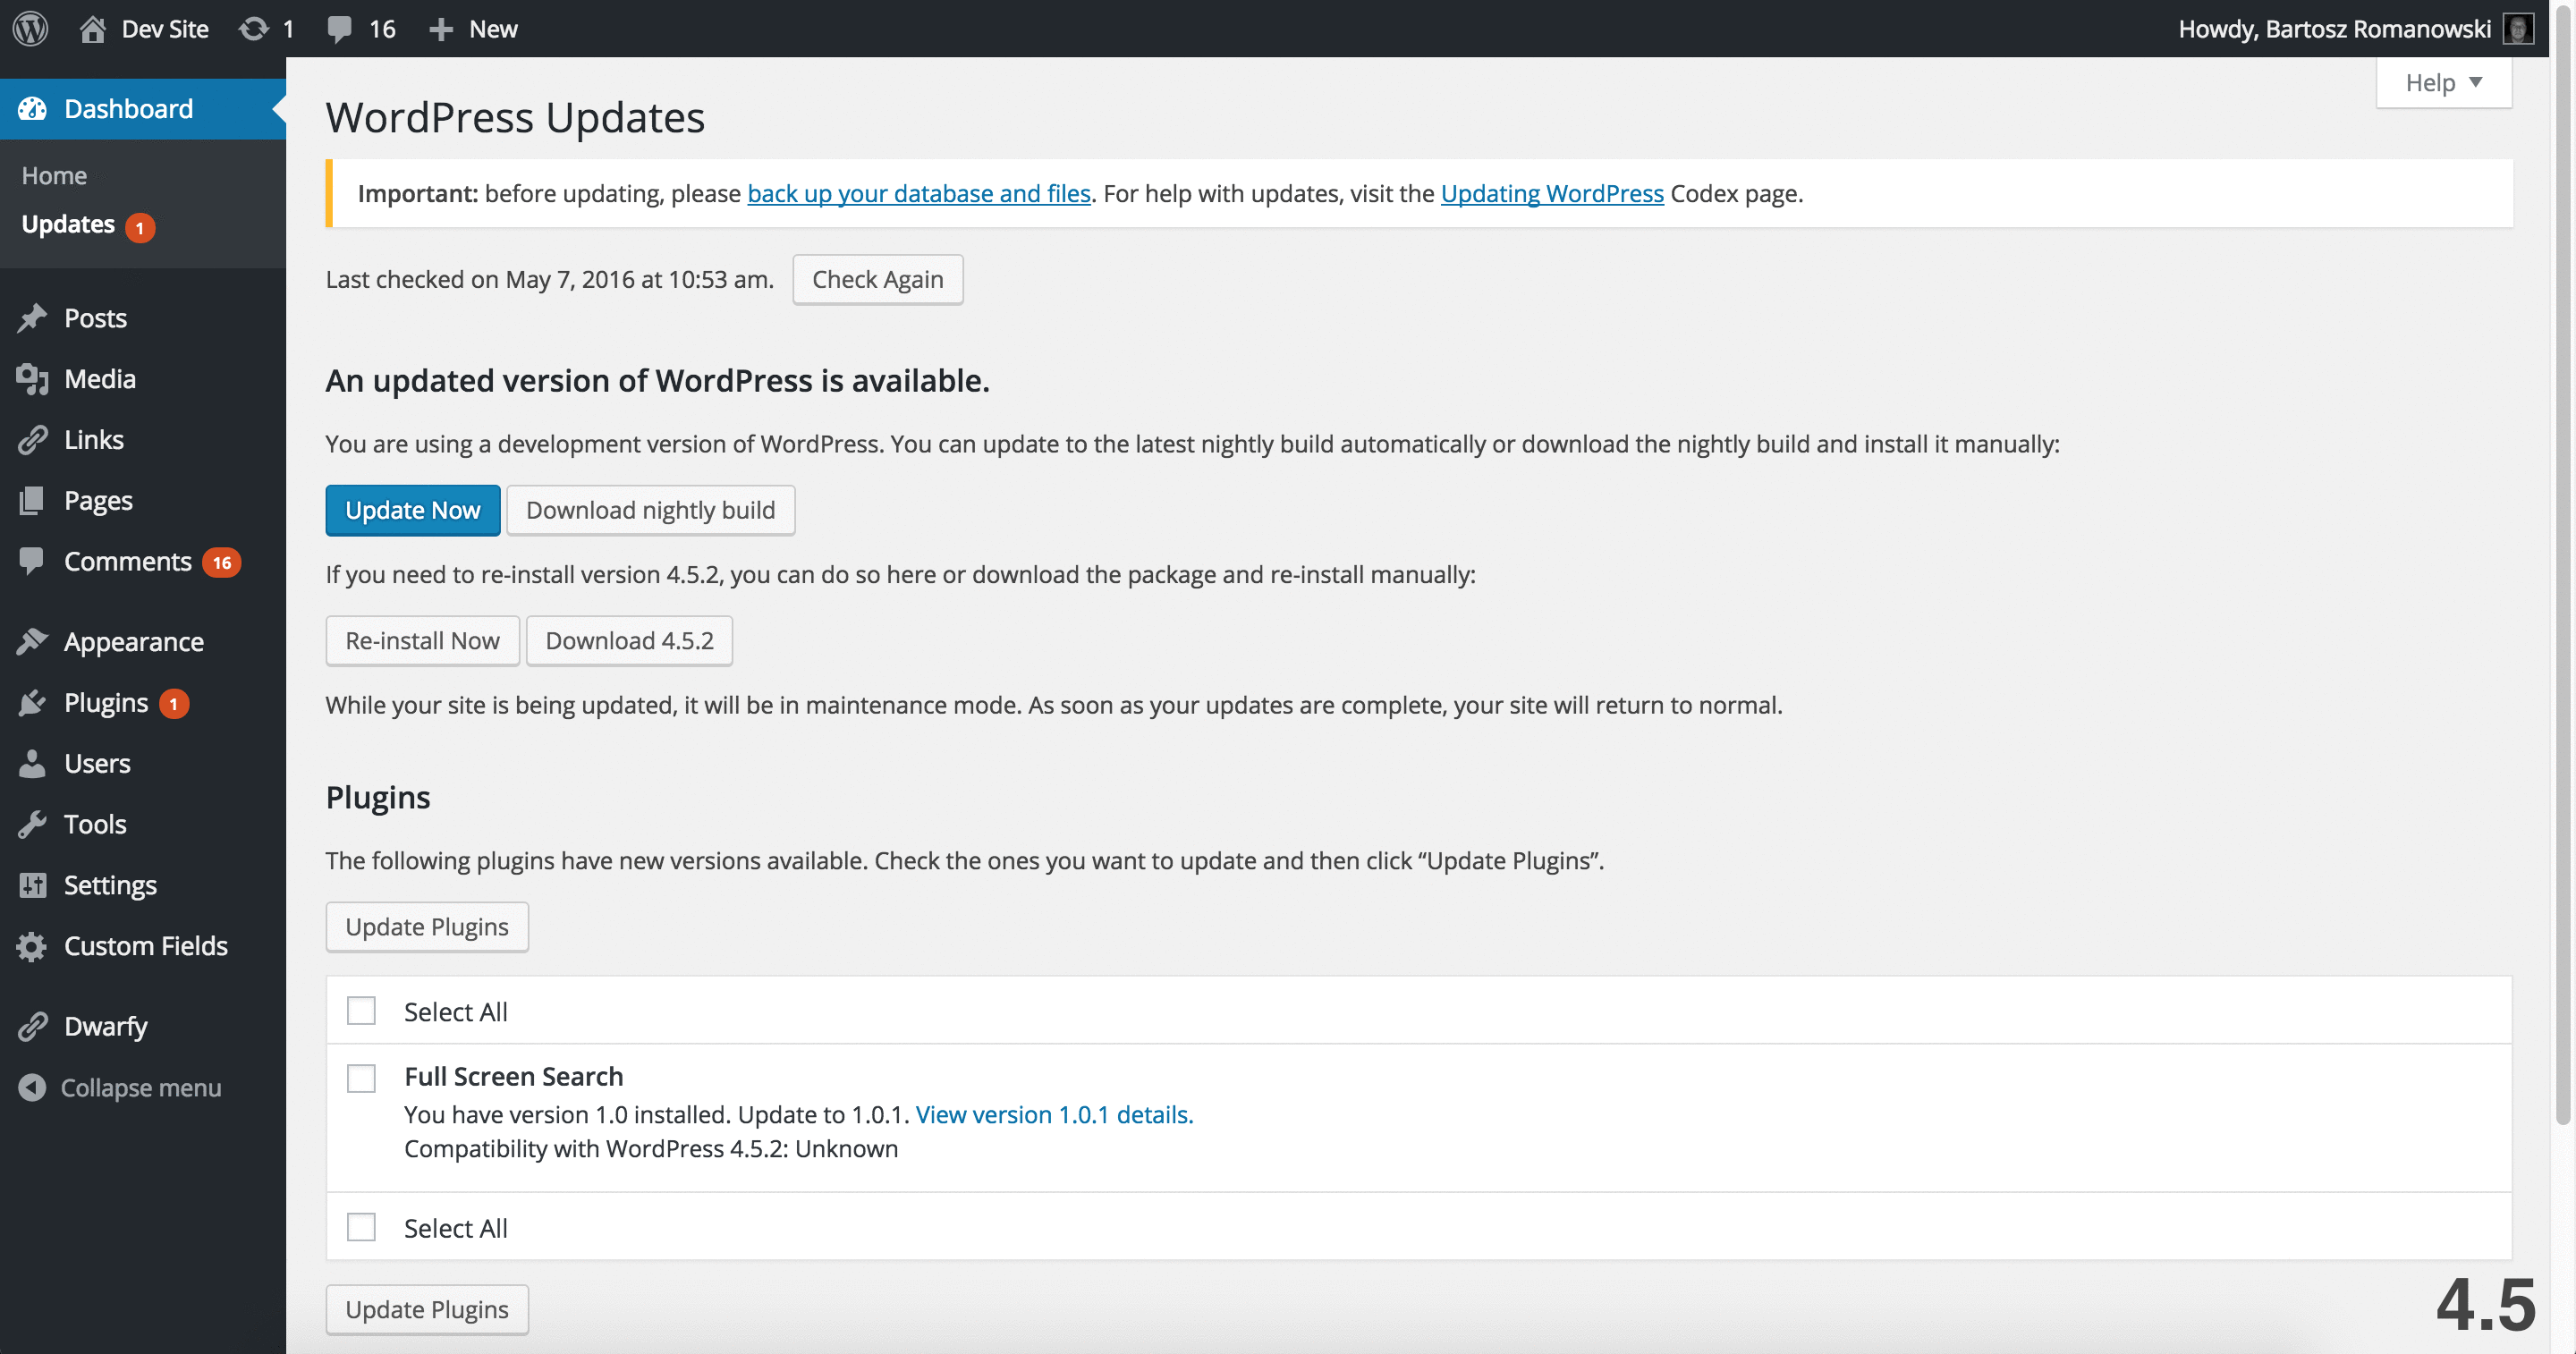Click the Check Again button
2576x1354 pixels.
click(877, 279)
